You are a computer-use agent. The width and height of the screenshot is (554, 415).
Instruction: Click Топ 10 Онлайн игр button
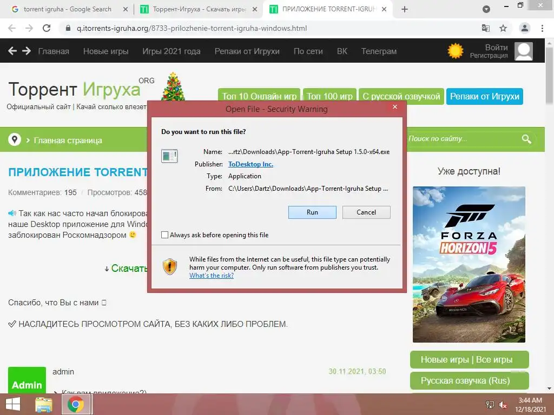pos(259,96)
